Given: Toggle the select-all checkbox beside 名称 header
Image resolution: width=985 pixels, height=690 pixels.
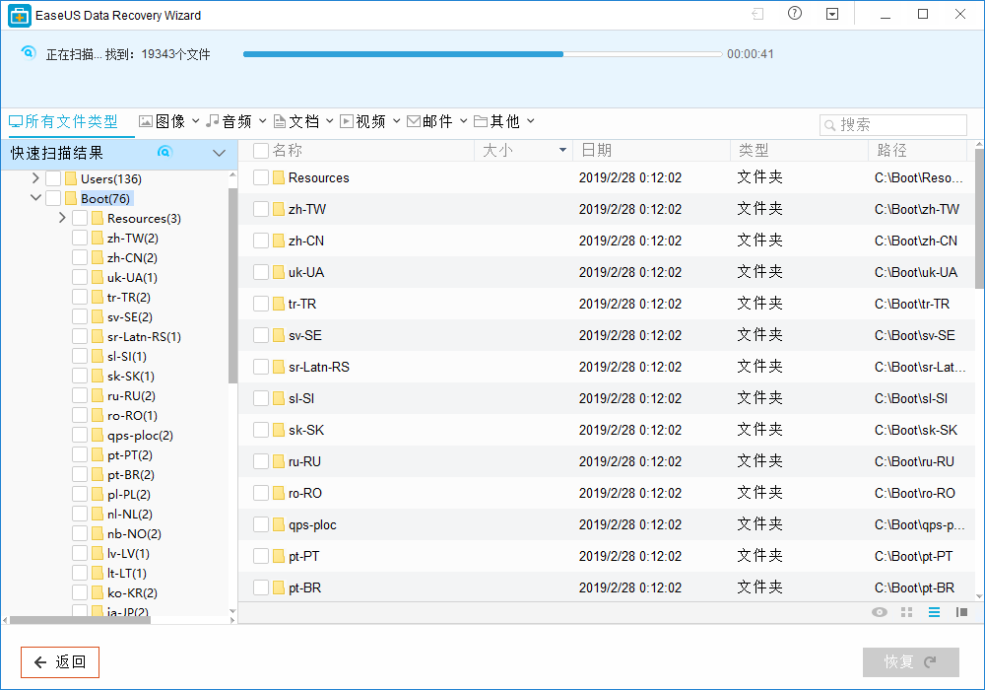Looking at the screenshot, I should pyautogui.click(x=261, y=151).
